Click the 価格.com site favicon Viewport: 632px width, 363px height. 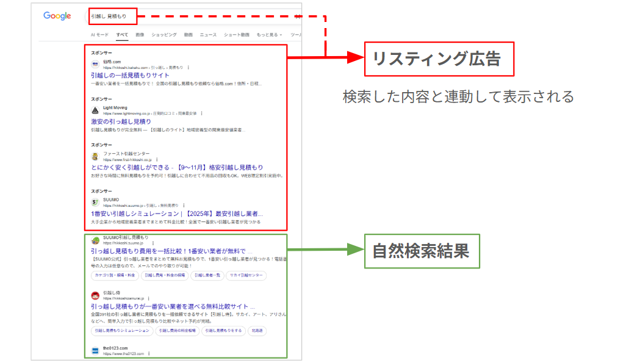pos(95,64)
